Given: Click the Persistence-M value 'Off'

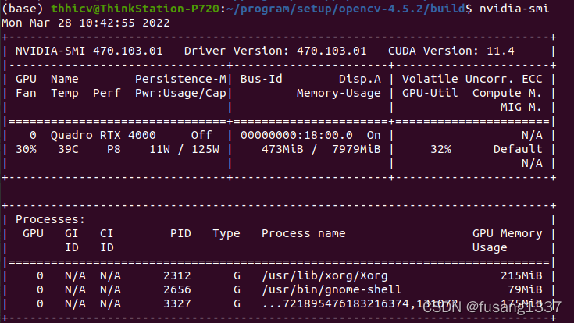Looking at the screenshot, I should coord(201,135).
